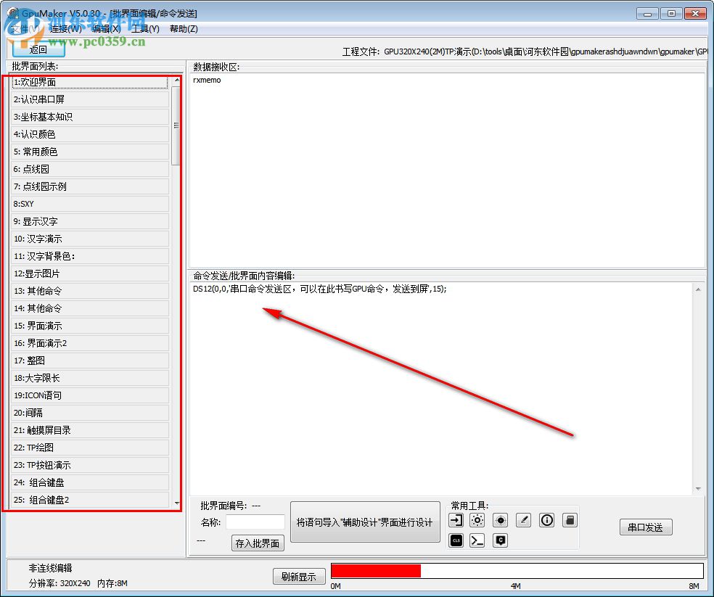Open the 工具(Y) menu
The height and width of the screenshot is (597, 714).
tap(145, 28)
